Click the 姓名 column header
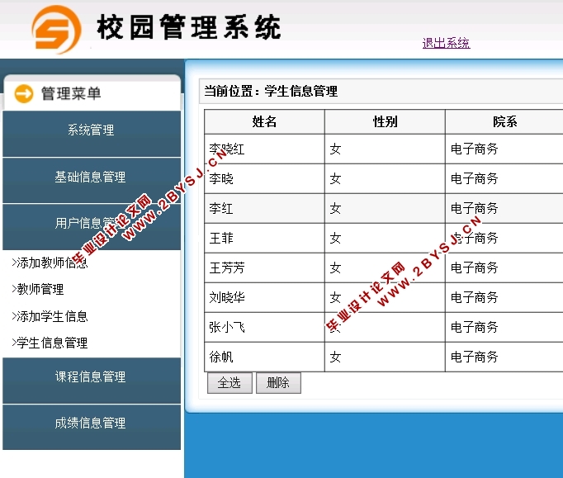Screen dimensions: 563x478 tap(264, 122)
